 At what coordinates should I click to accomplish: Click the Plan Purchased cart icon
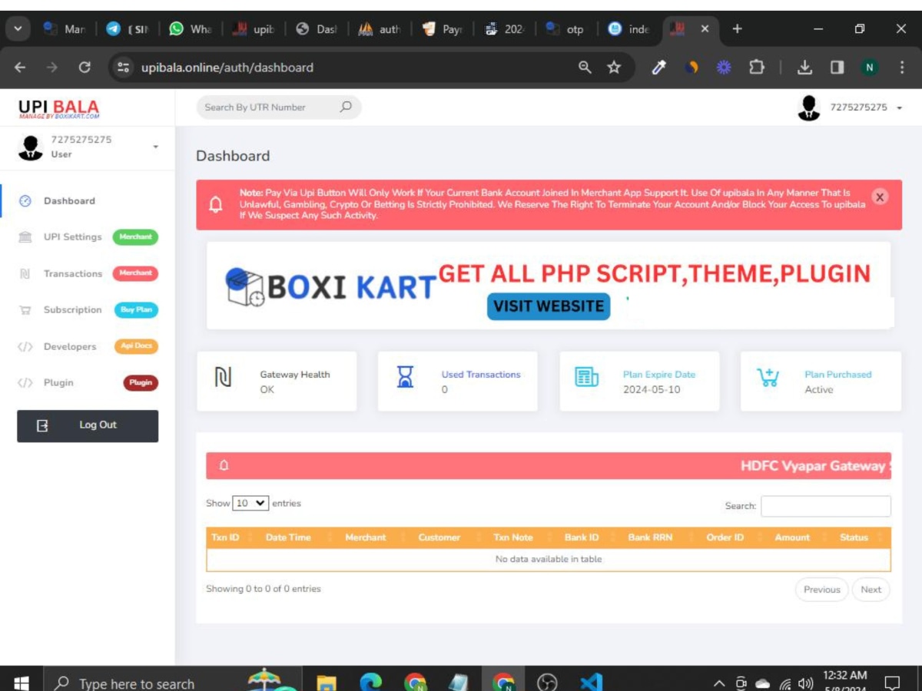pyautogui.click(x=768, y=377)
